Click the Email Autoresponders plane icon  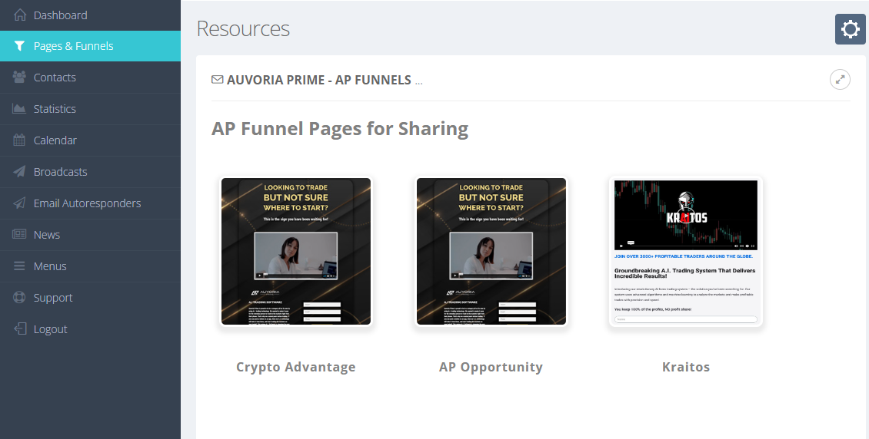[x=19, y=203]
